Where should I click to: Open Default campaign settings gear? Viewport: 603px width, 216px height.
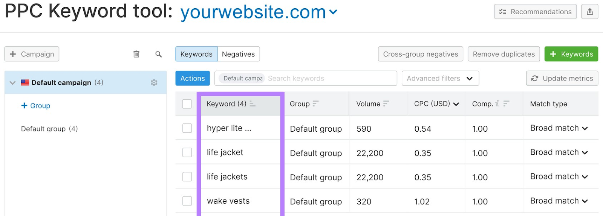click(x=154, y=82)
